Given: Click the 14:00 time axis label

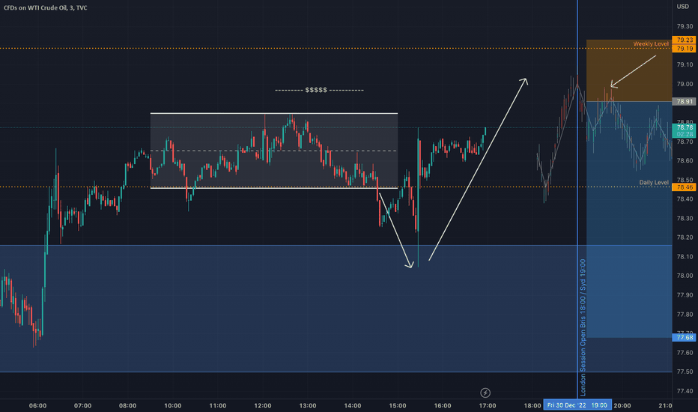Looking at the screenshot, I should click(353, 405).
